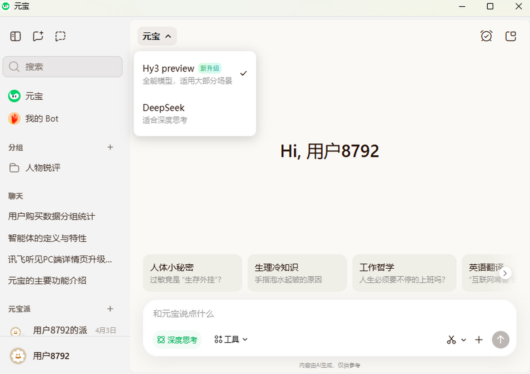530x374 pixels.
Task: Open 工作哲学 suggestion card
Action: click(x=404, y=273)
